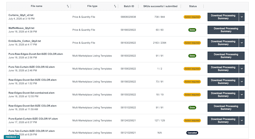Download Processing Summary for Curtains_Qty0_v2.txt
The height and width of the screenshot is (139, 255).
223,17
